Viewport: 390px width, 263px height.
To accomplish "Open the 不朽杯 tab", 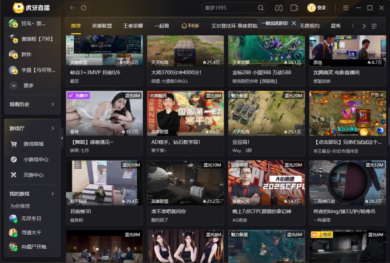I will pos(190,26).
